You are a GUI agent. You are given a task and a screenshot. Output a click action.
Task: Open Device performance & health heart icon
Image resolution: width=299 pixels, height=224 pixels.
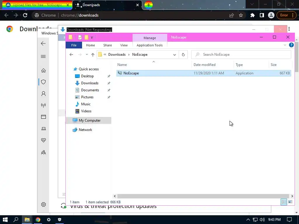[44, 140]
